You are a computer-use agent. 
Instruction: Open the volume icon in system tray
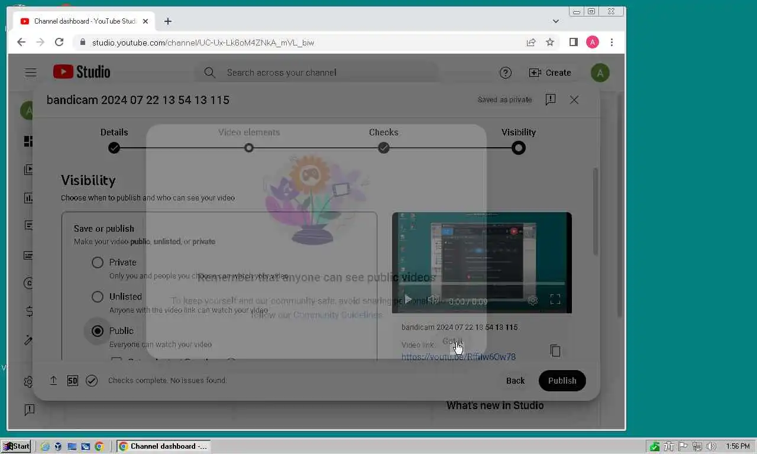(711, 446)
